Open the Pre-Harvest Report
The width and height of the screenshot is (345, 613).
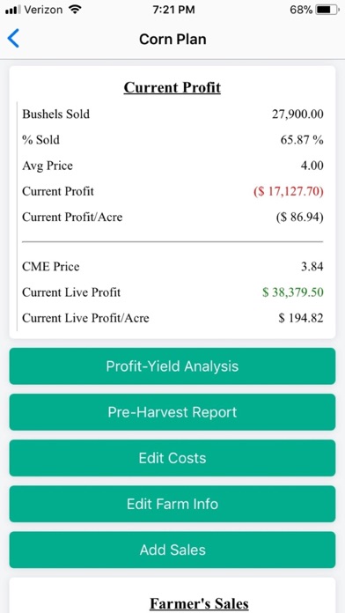click(x=172, y=412)
